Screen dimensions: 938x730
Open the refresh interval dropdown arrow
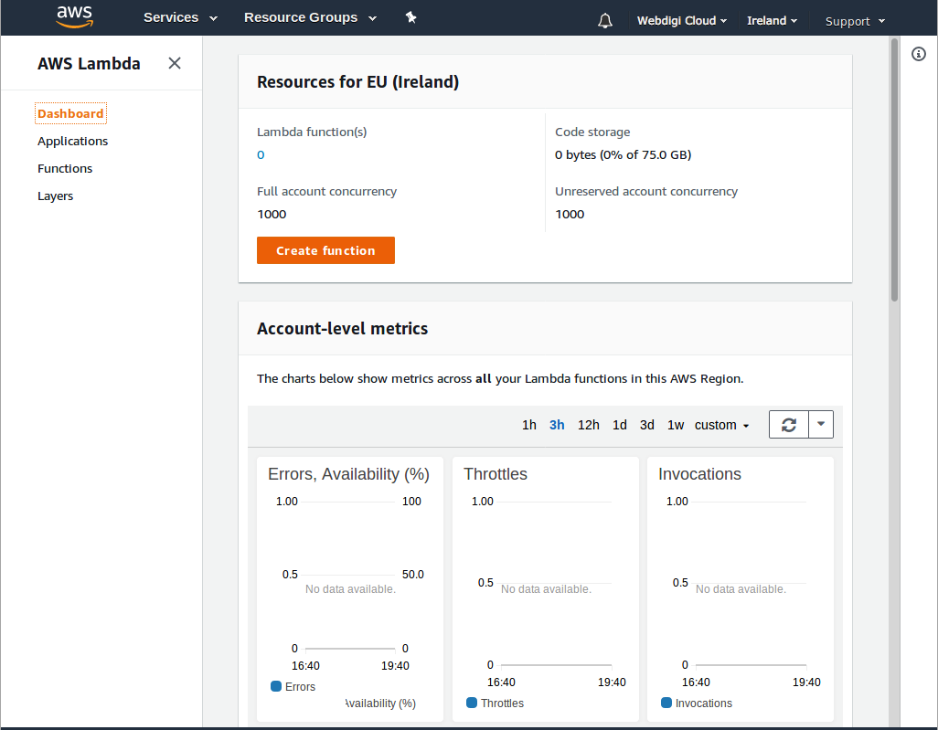click(821, 425)
